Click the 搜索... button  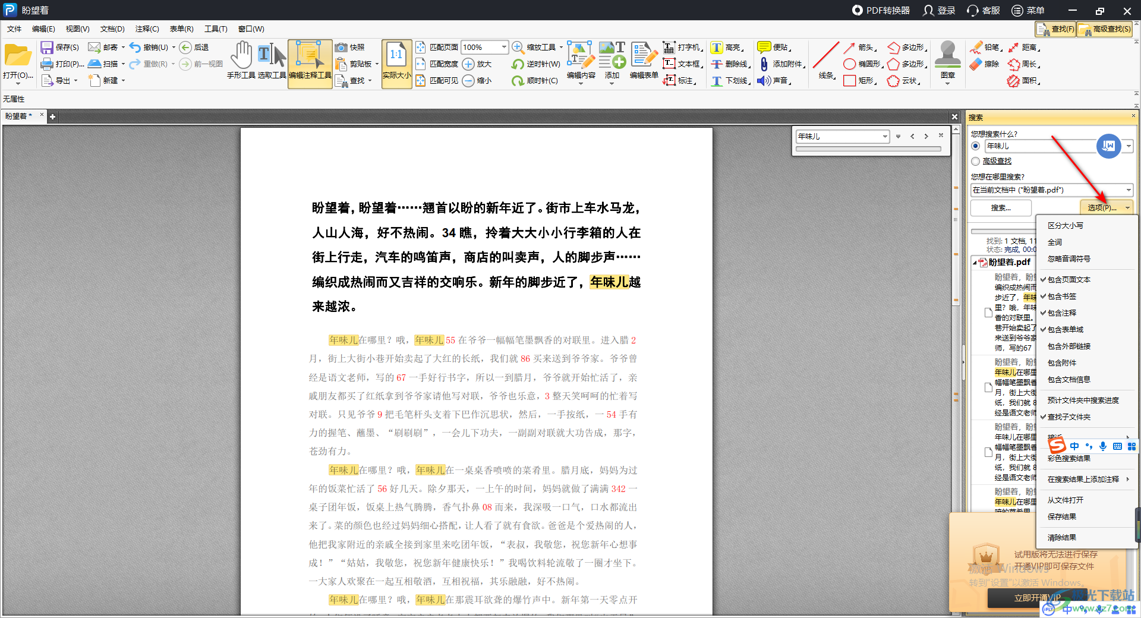pyautogui.click(x=1001, y=207)
